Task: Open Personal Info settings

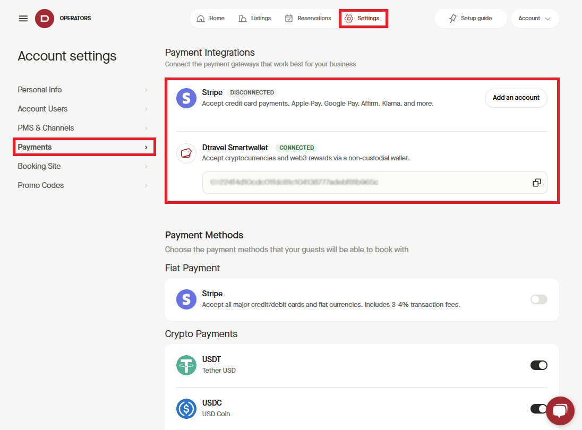Action: point(82,90)
